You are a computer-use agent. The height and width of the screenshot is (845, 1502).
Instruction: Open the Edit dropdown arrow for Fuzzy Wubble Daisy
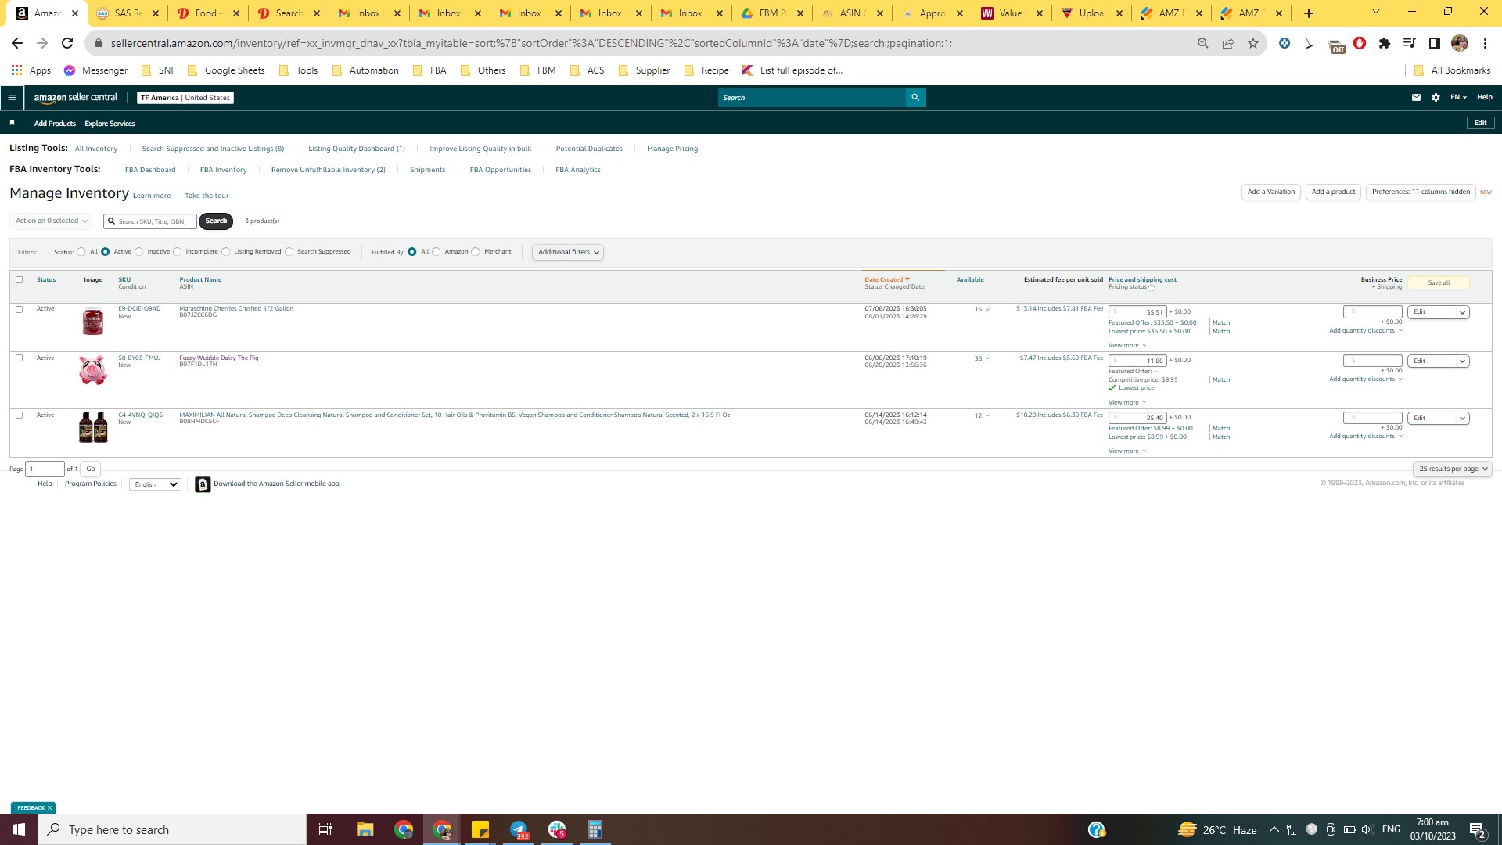1462,361
